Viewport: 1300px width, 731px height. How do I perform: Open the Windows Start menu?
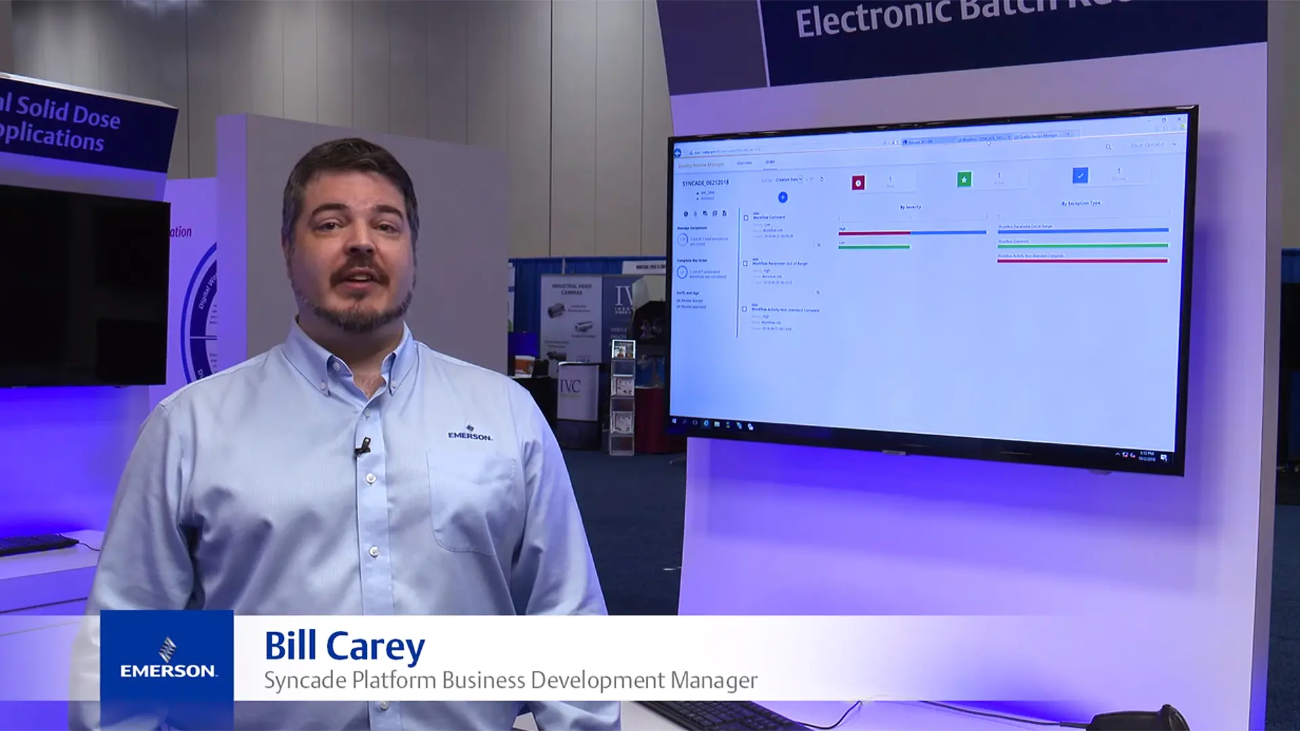point(674,421)
